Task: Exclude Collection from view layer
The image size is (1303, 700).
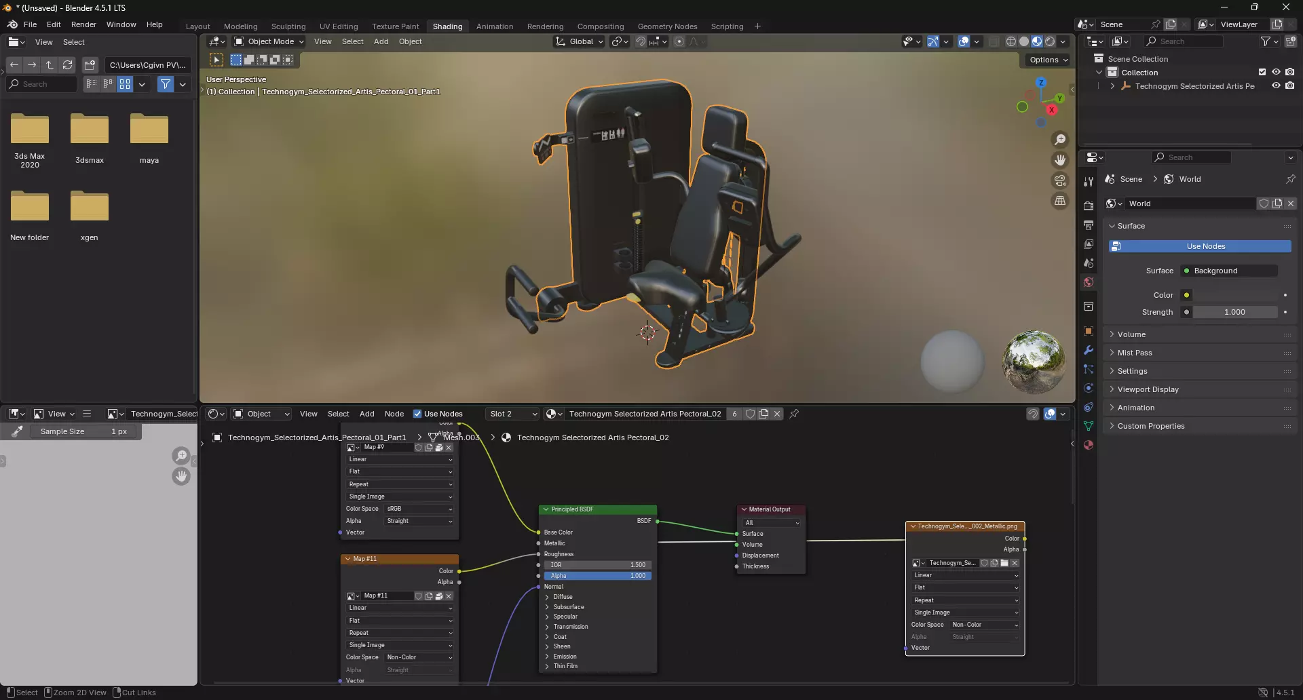Action: 1262,73
